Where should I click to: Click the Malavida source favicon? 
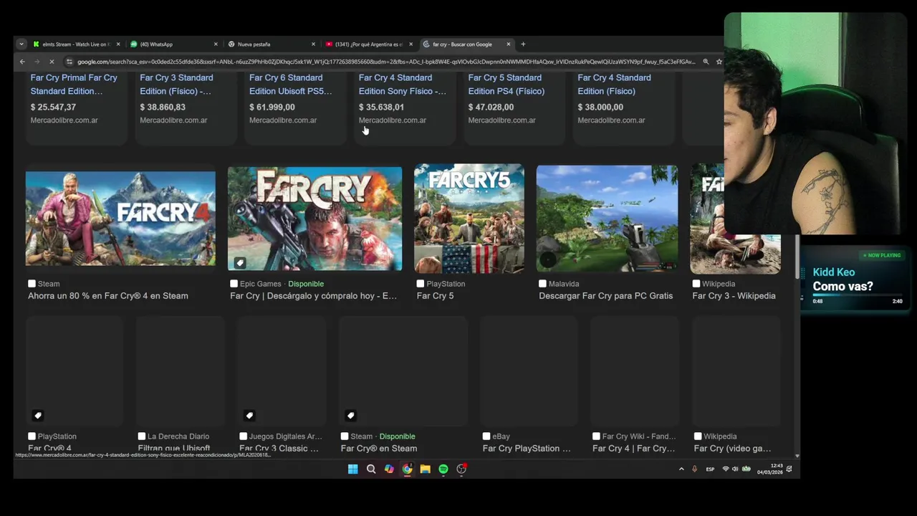pyautogui.click(x=542, y=284)
